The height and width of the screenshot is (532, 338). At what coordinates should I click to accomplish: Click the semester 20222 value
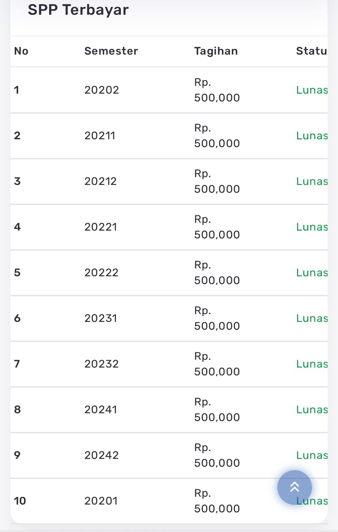pos(101,273)
